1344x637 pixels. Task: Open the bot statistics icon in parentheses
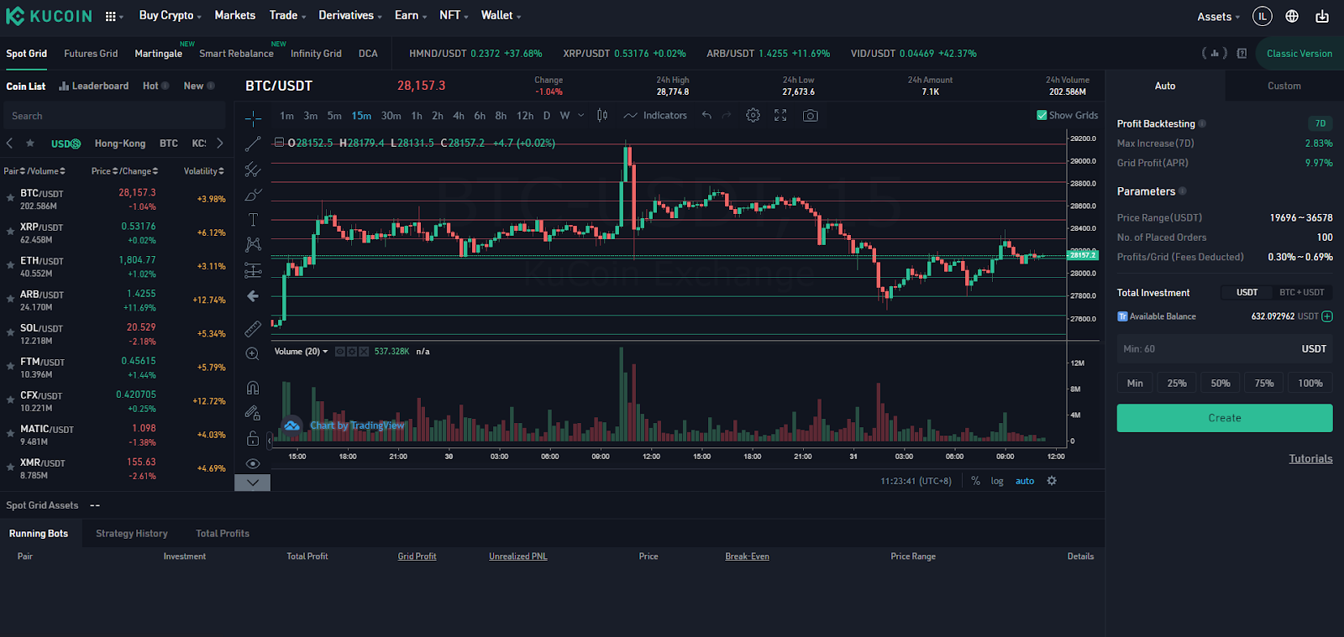point(1215,53)
